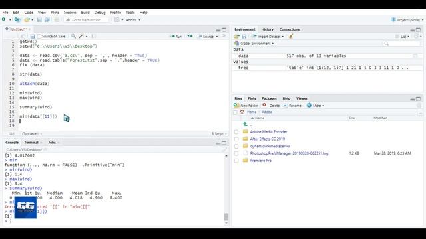Open the After Effects CC 2019 folder link

(x=268, y=139)
